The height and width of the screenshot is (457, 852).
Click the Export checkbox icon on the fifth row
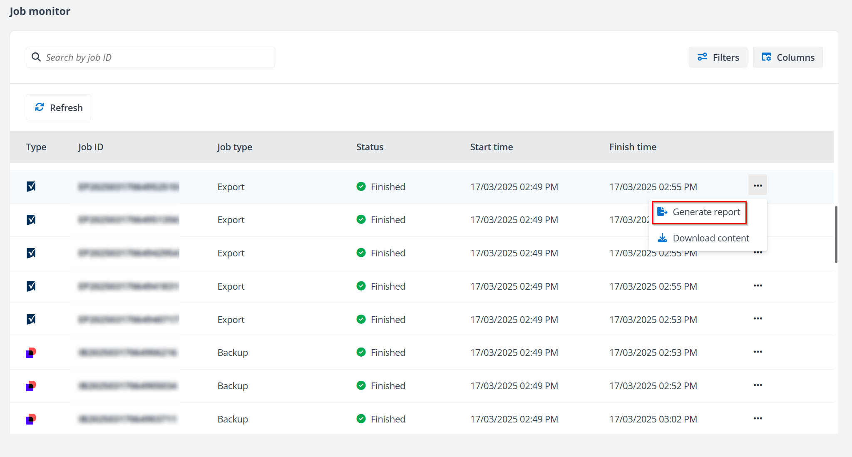pyautogui.click(x=31, y=319)
